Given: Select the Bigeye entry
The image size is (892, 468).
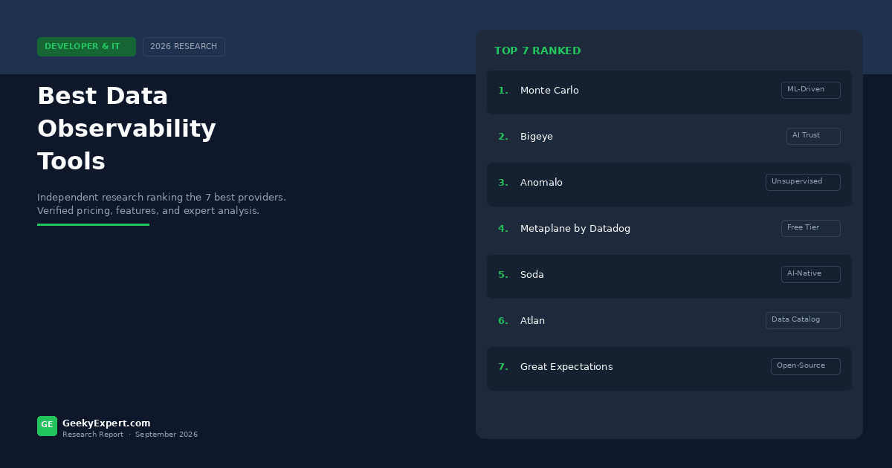Looking at the screenshot, I should (x=669, y=138).
